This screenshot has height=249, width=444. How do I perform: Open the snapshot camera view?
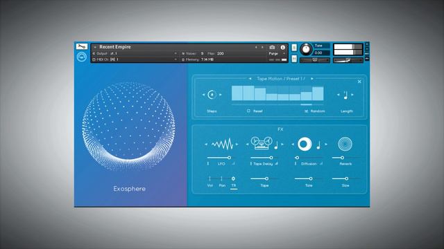[272, 47]
